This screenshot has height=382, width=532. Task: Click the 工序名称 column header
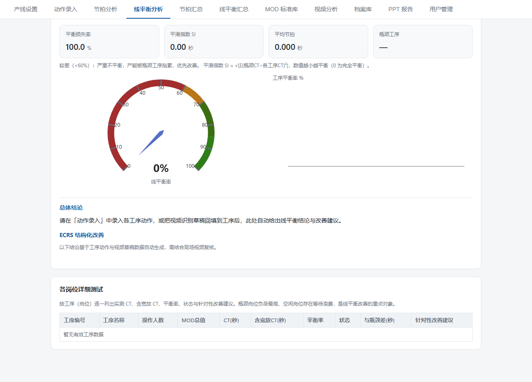click(x=118, y=320)
